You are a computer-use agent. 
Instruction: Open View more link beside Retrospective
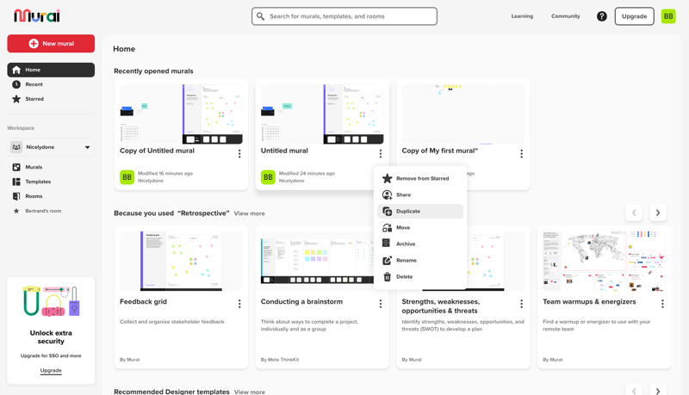pyautogui.click(x=249, y=213)
